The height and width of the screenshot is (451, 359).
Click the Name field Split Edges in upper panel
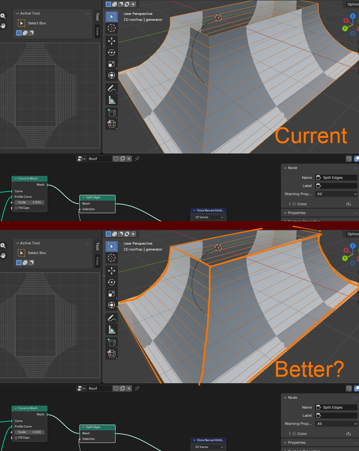point(337,178)
